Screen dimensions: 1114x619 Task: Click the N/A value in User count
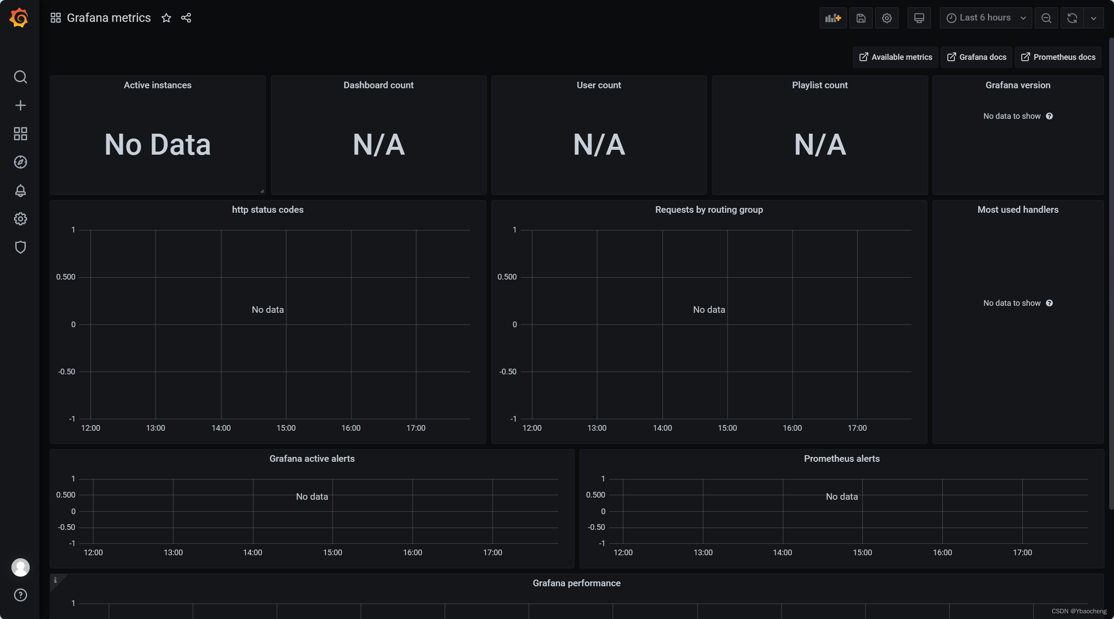point(599,145)
